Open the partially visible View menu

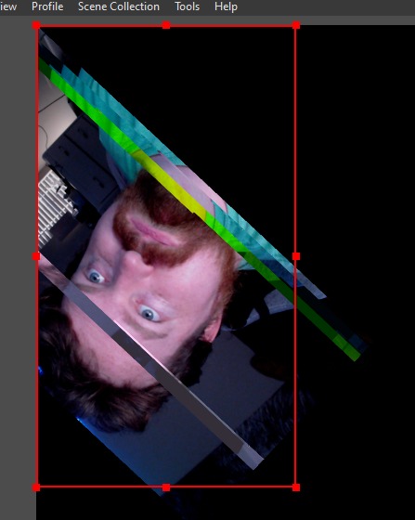coord(8,6)
